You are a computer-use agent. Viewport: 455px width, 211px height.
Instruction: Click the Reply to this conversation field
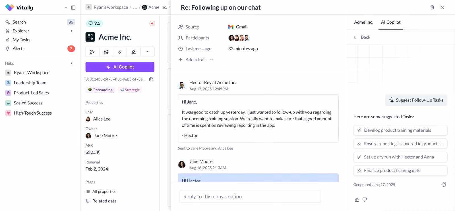250,196
